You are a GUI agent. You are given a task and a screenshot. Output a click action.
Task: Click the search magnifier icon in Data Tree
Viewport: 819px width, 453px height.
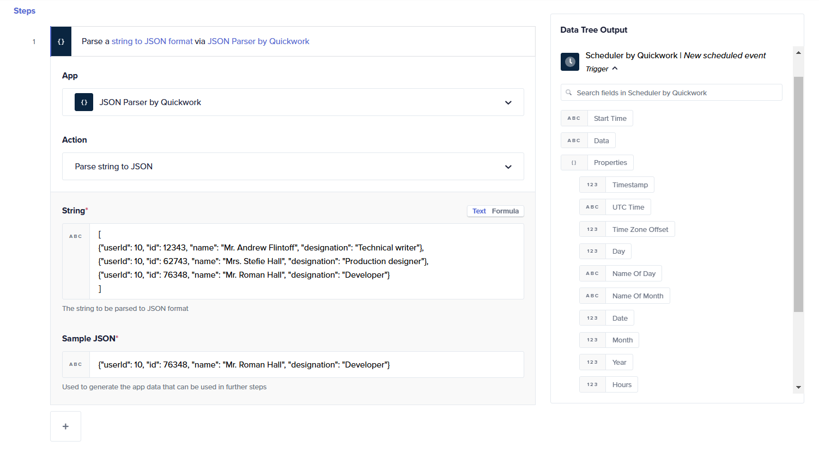click(569, 93)
